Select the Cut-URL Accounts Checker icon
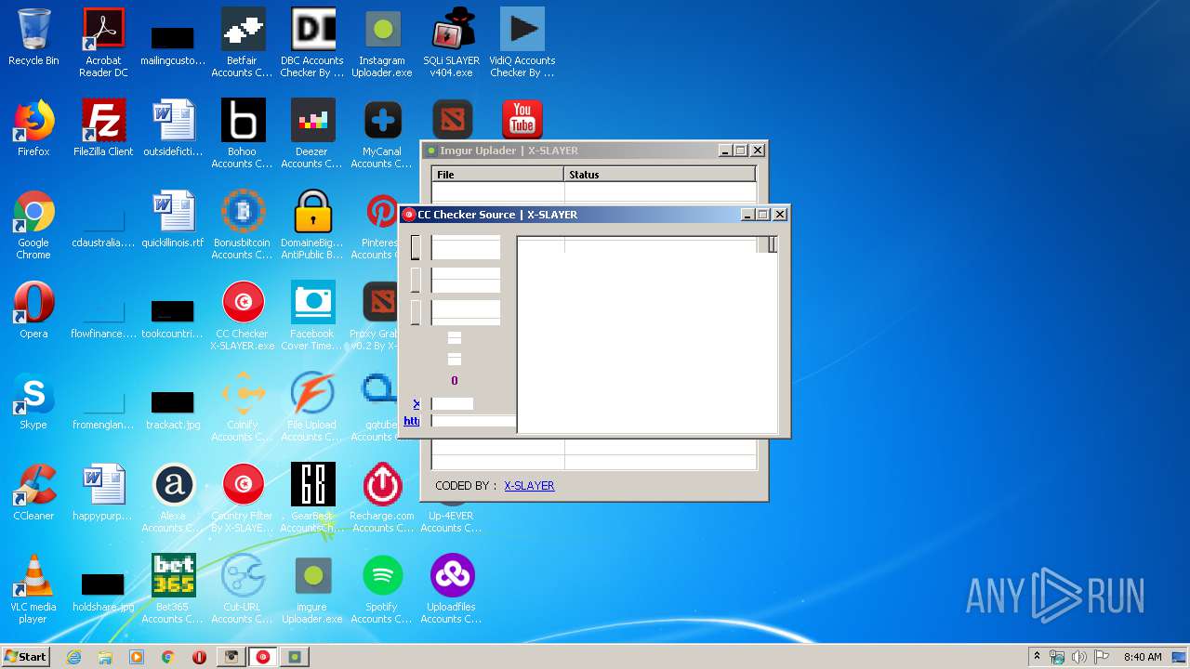 [x=243, y=589]
